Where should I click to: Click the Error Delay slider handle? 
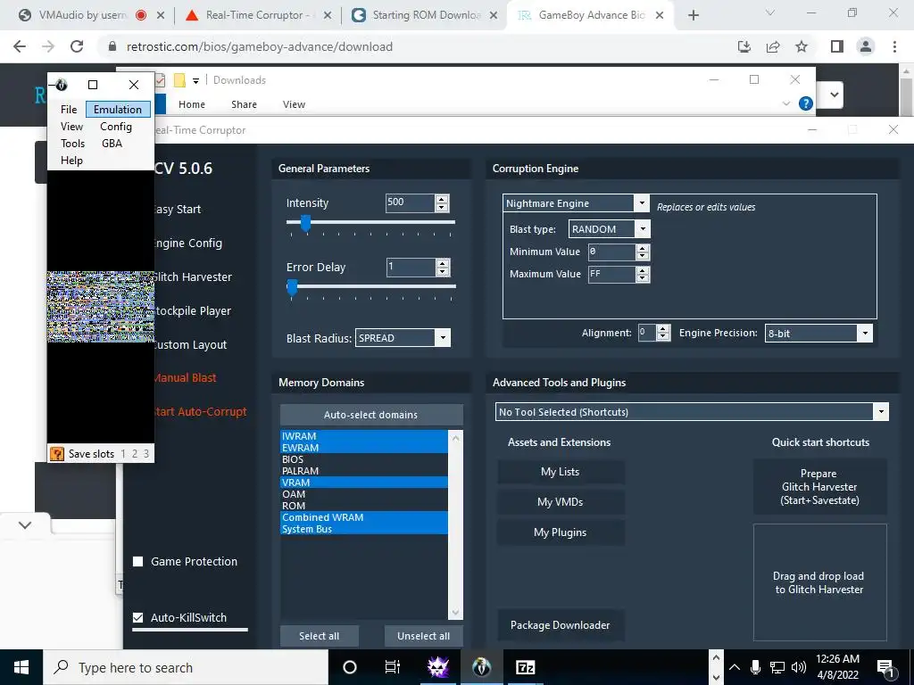[x=293, y=286]
